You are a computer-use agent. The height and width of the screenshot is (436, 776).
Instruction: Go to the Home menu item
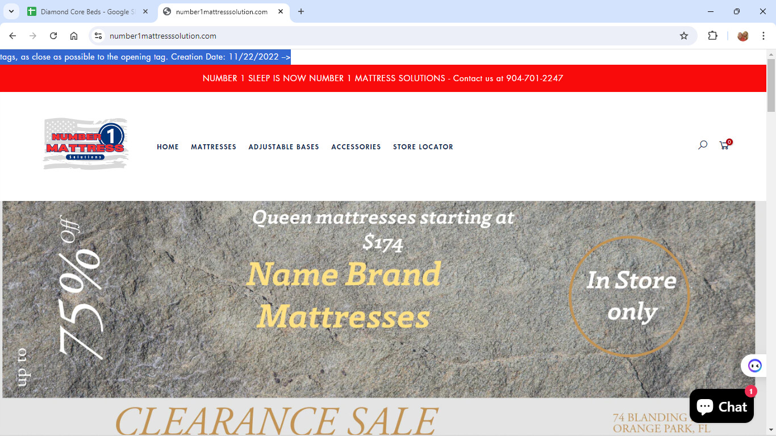click(x=168, y=147)
